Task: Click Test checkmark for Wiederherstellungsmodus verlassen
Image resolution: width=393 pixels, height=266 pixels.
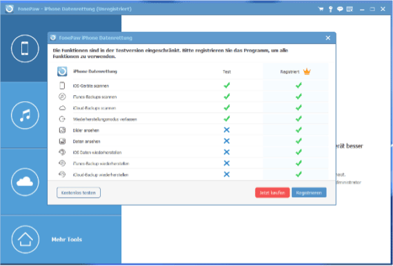Action: point(227,119)
